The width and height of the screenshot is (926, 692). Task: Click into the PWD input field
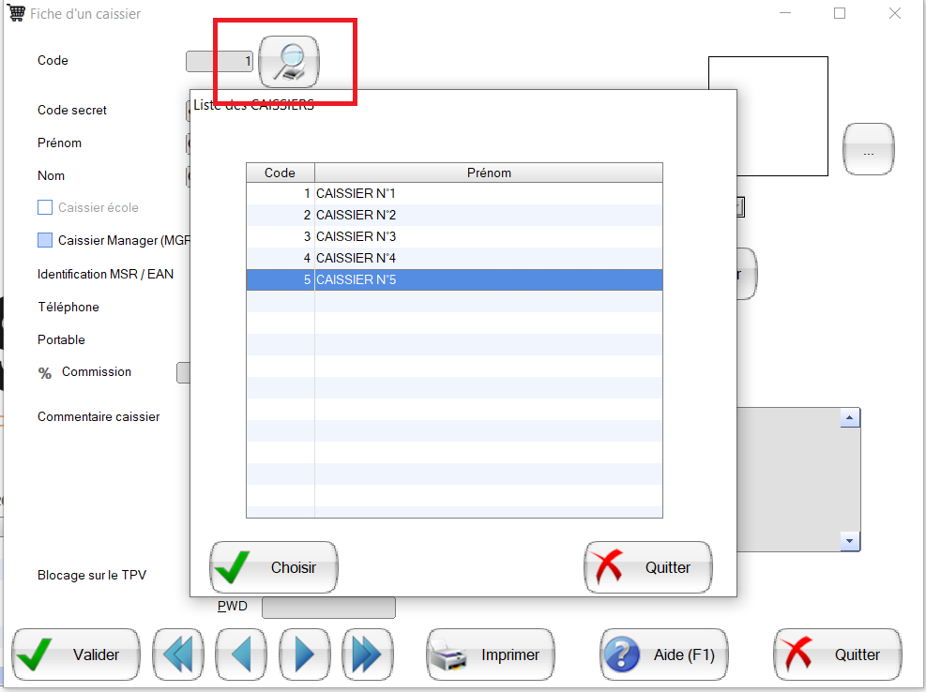coord(328,608)
